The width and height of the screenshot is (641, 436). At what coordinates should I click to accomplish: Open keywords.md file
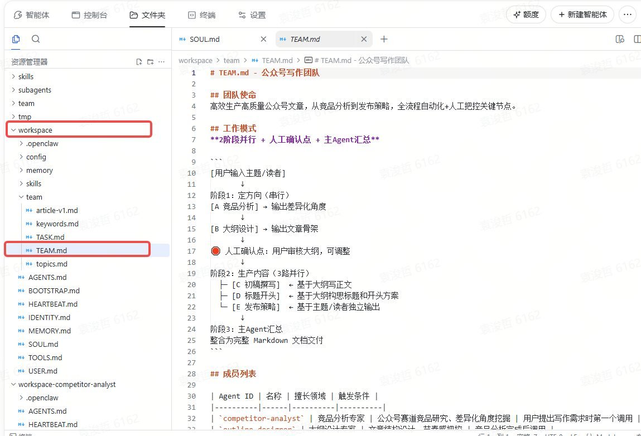pyautogui.click(x=57, y=224)
